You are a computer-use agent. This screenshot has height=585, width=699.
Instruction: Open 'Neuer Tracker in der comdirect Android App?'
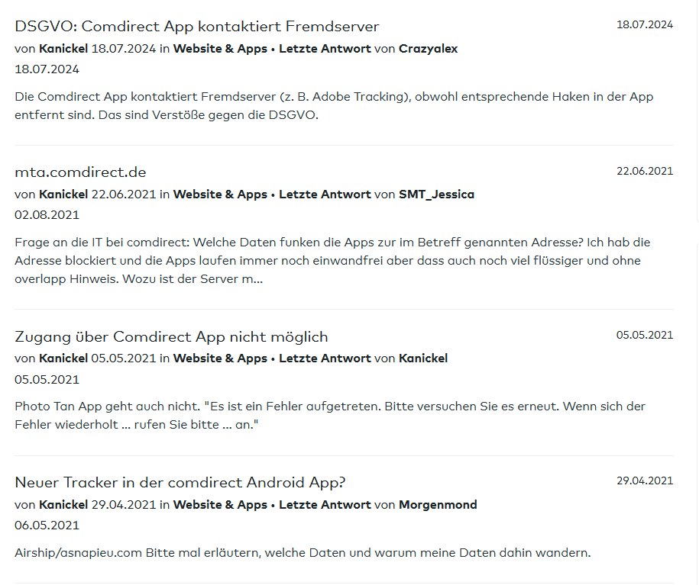point(180,483)
